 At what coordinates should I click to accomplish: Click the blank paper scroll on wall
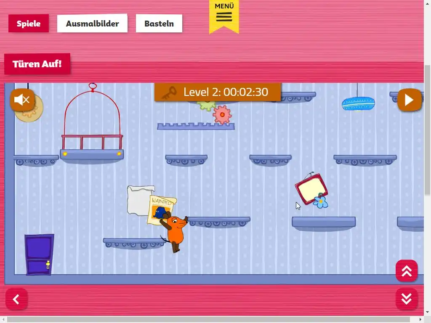point(140,200)
